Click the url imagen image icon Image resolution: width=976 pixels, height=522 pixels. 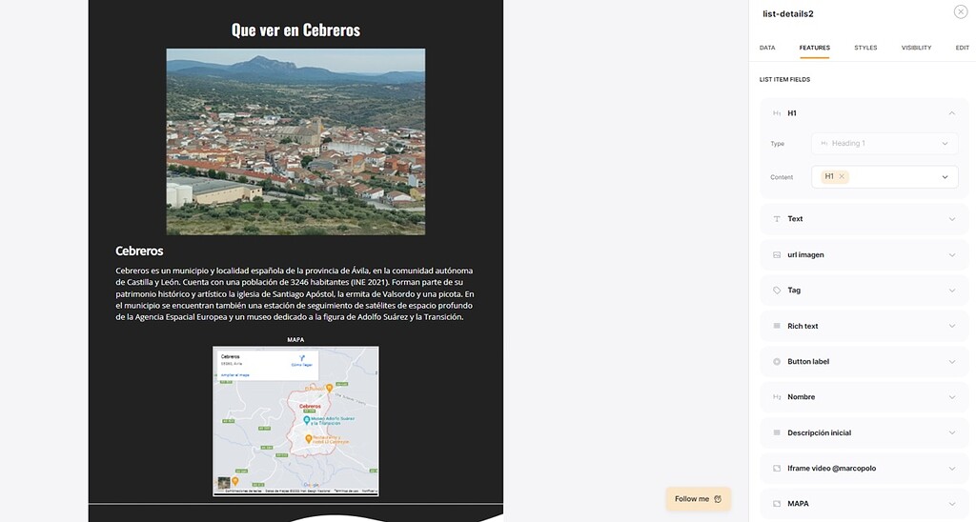click(777, 255)
